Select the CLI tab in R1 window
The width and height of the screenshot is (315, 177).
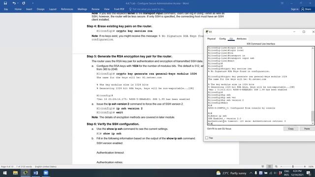click(231, 39)
